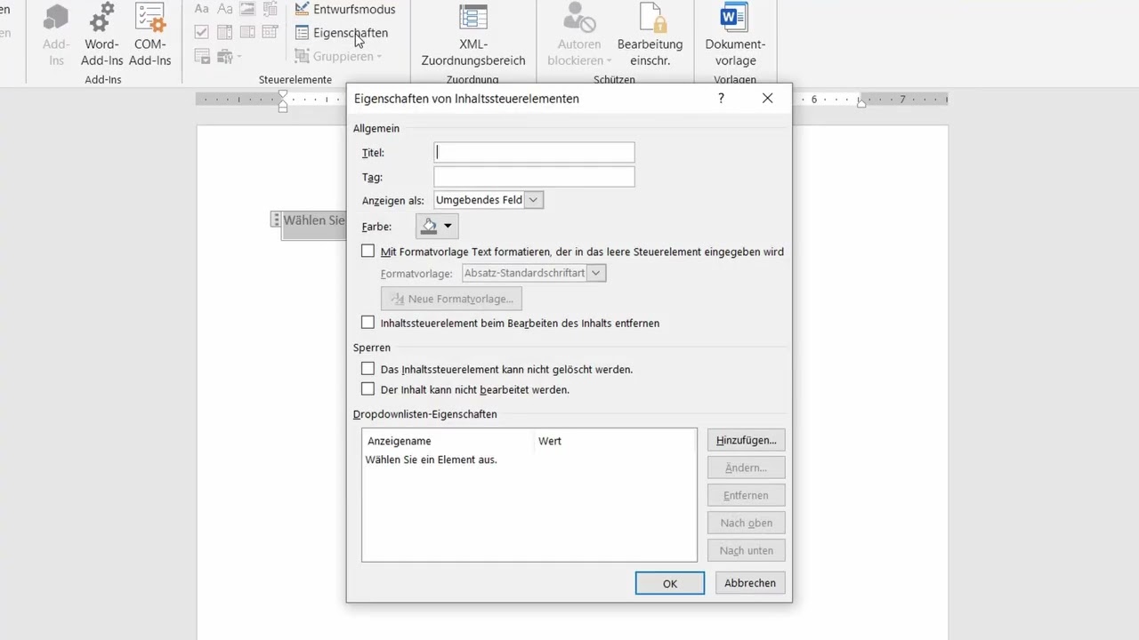Screen dimensions: 1139x640
Task: Click Nach oben button
Action: click(x=747, y=523)
